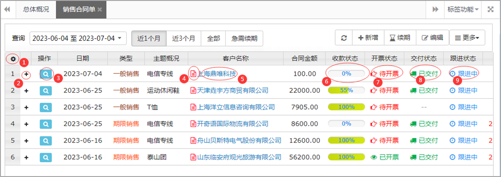Click 已开票 eye icon in row 6
The image size is (501, 177).
tap(374, 157)
